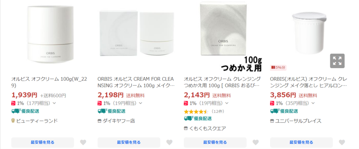Click the store icon next to くもくもスクエア
Viewport: 359px width, 149px height.
186,128
